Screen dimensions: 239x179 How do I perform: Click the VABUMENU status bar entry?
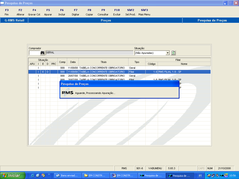(x=155, y=168)
